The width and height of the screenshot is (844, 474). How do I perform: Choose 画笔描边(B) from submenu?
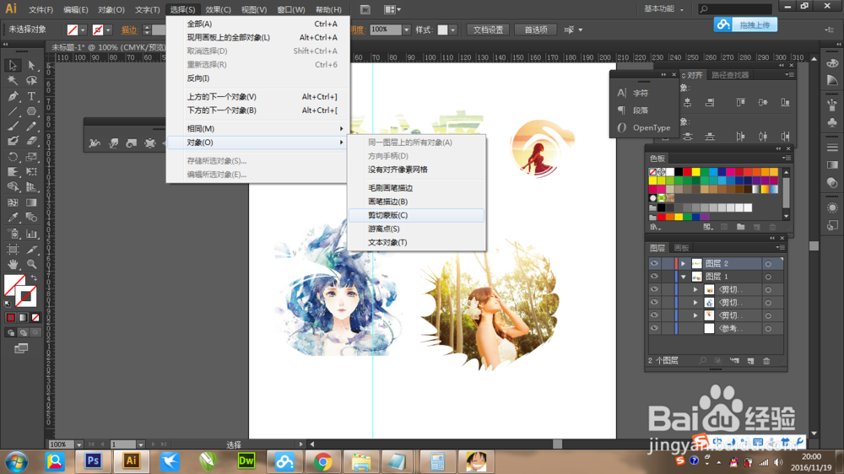pyautogui.click(x=416, y=202)
